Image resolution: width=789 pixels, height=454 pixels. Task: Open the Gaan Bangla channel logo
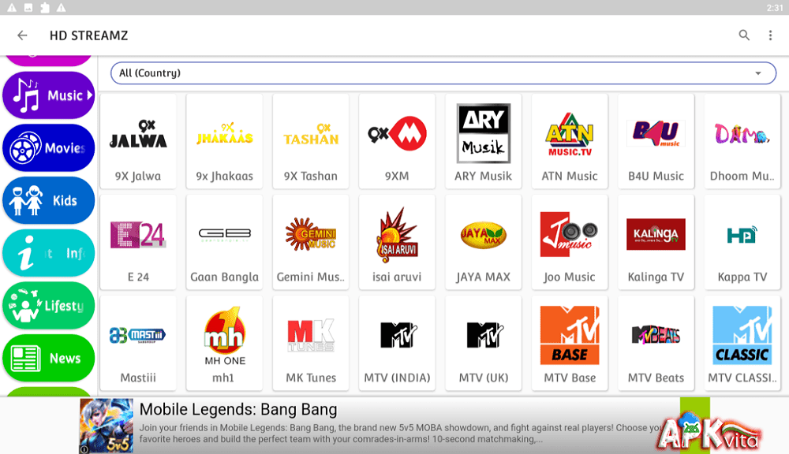click(224, 234)
